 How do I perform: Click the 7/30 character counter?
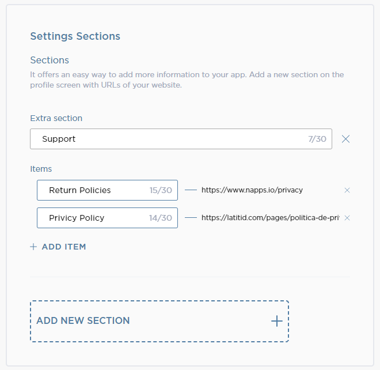click(317, 139)
